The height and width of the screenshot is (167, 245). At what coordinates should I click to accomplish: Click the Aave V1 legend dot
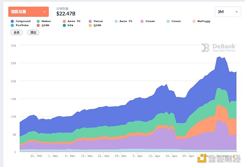pos(116,21)
